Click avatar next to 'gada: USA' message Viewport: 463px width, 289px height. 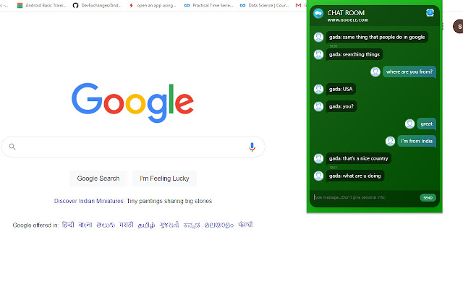(x=318, y=89)
